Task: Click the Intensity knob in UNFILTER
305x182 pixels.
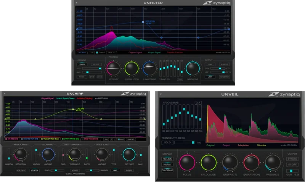Action: pyautogui.click(x=113, y=69)
